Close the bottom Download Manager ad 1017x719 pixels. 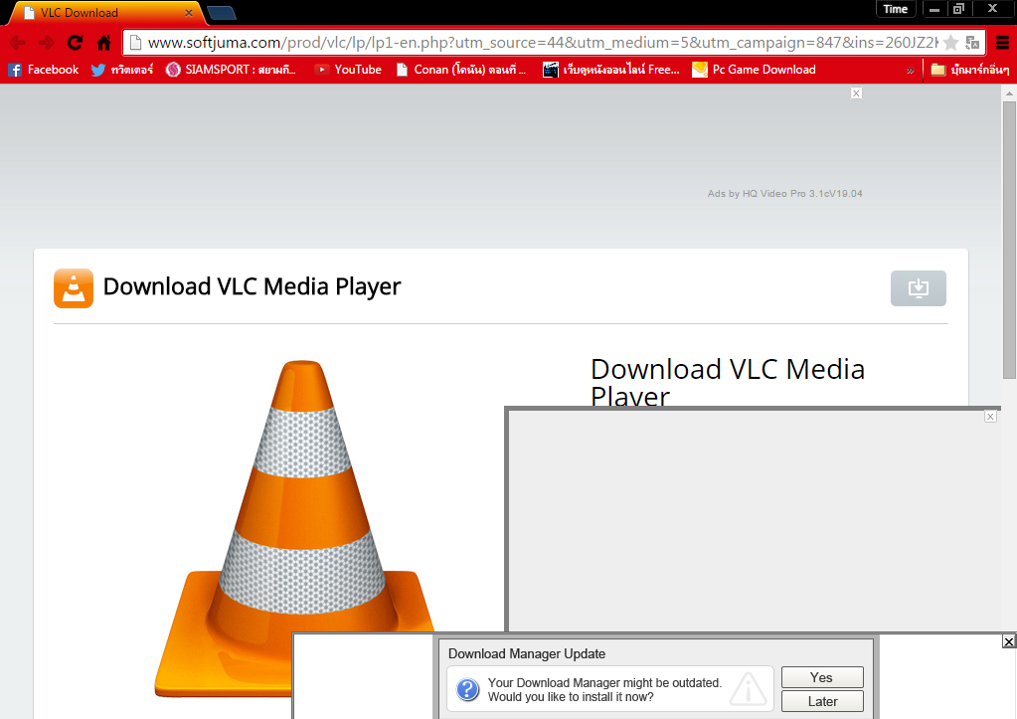(1009, 641)
